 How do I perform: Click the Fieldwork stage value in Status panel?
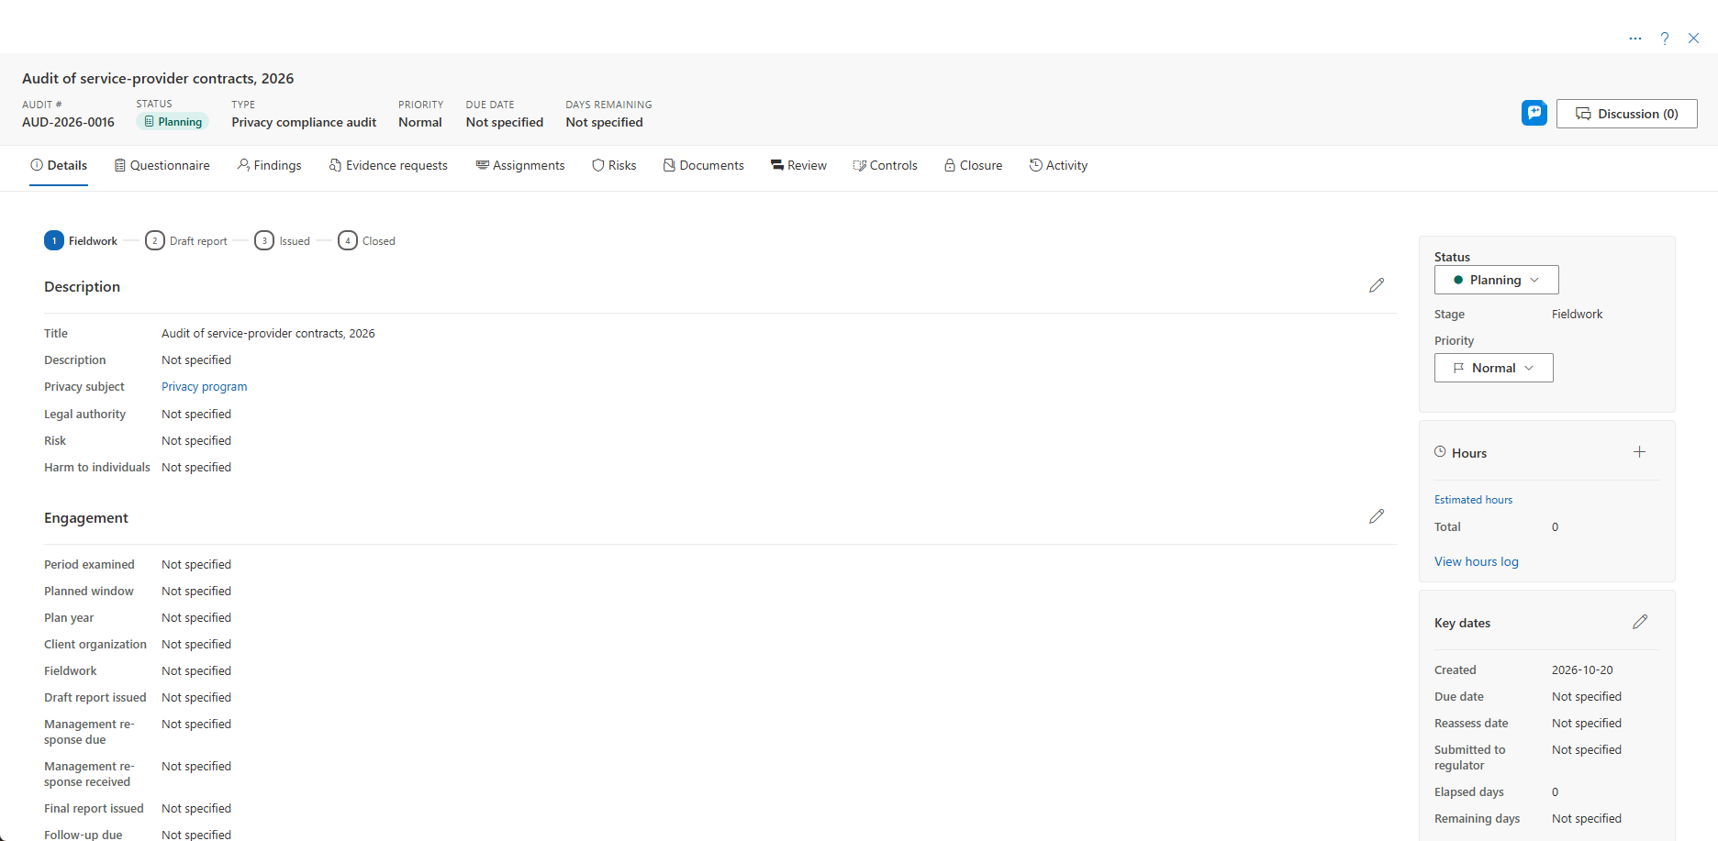click(x=1577, y=314)
